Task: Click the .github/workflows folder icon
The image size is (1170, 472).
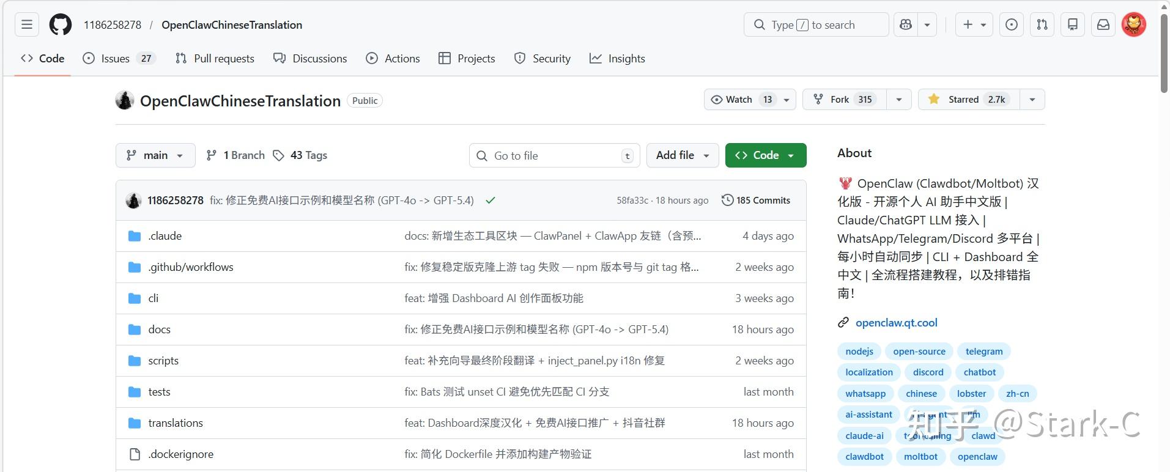Action: coord(135,267)
